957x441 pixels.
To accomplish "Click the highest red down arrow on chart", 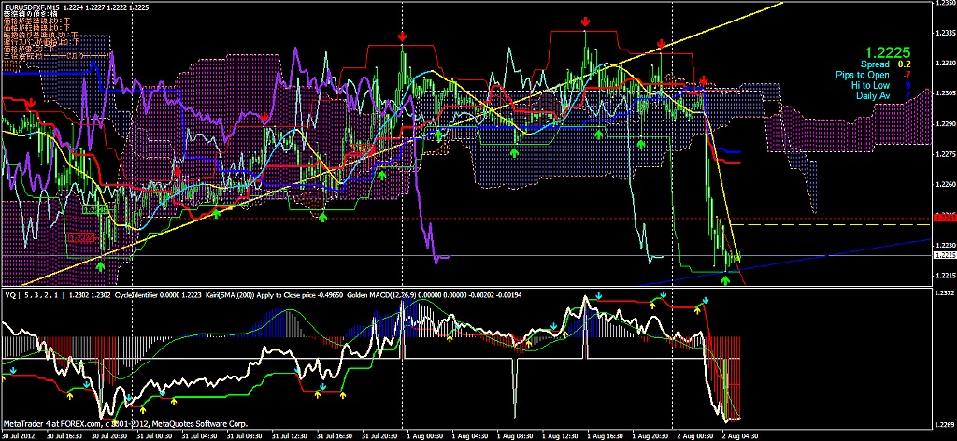I will [585, 21].
